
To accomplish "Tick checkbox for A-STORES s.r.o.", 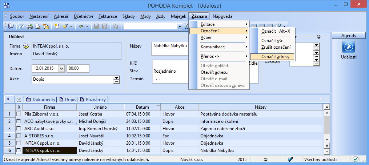I will [19, 136].
